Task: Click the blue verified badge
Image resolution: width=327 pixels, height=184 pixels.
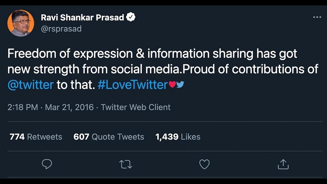Action: (x=132, y=17)
